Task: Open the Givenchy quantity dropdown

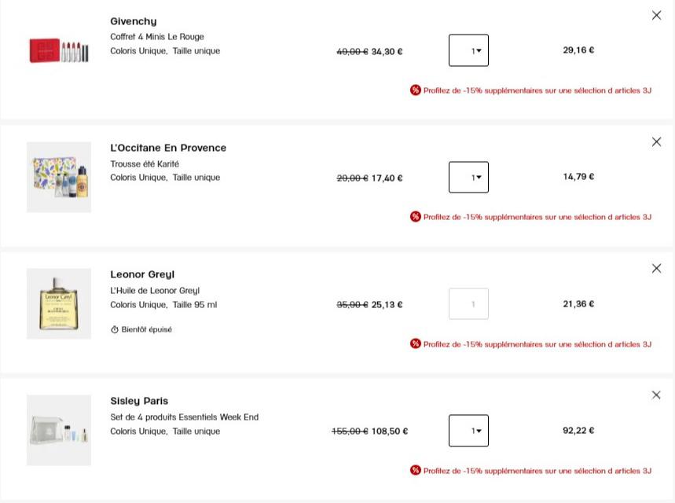Action: point(468,50)
